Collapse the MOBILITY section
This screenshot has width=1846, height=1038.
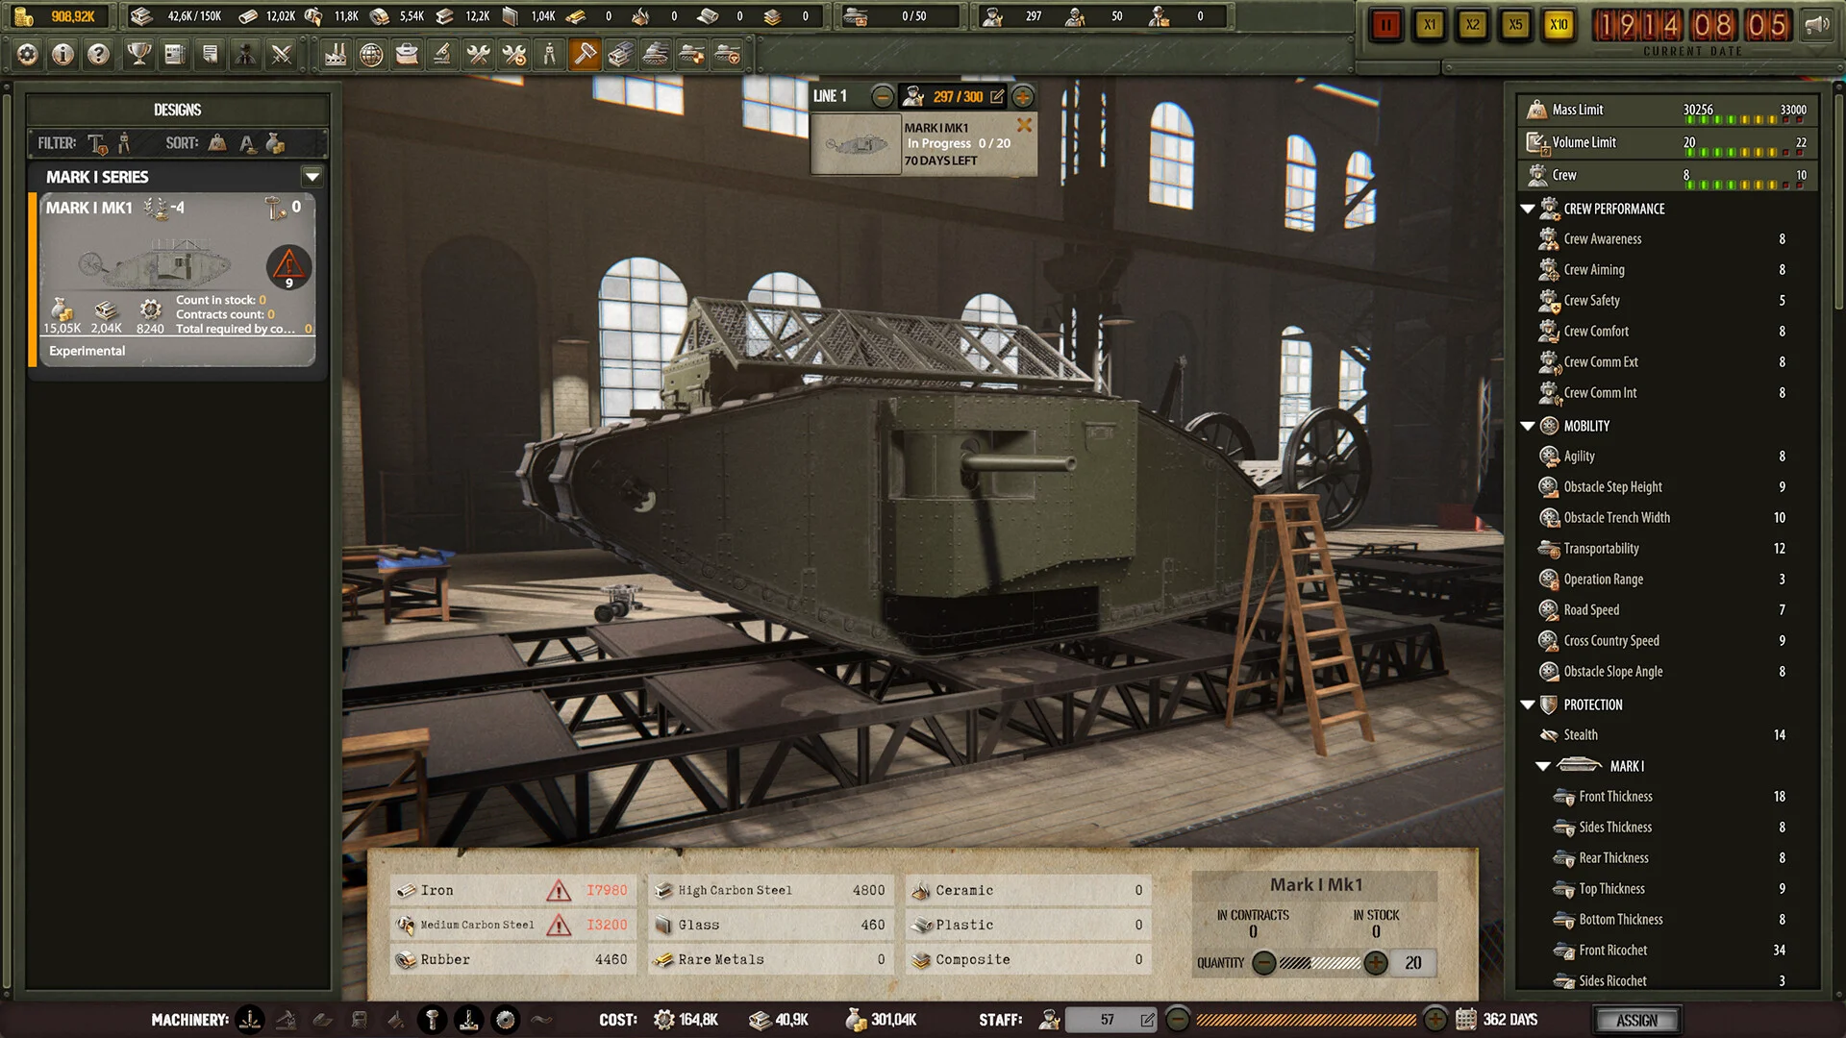pos(1529,426)
